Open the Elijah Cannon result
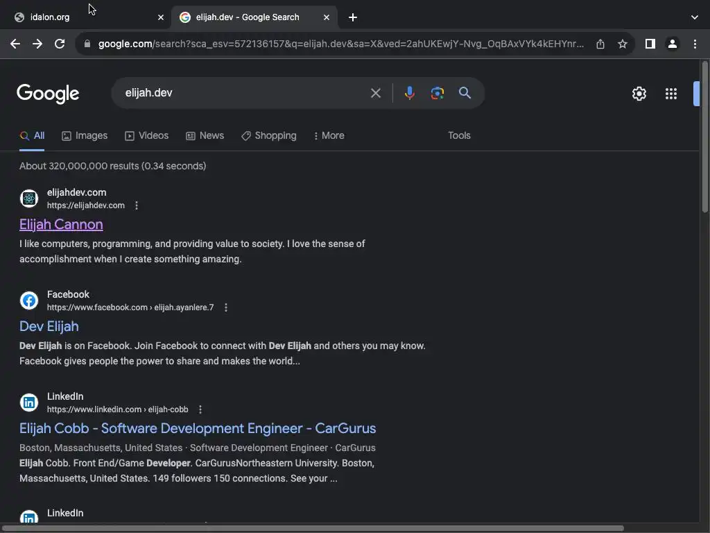The width and height of the screenshot is (710, 533). tap(61, 224)
